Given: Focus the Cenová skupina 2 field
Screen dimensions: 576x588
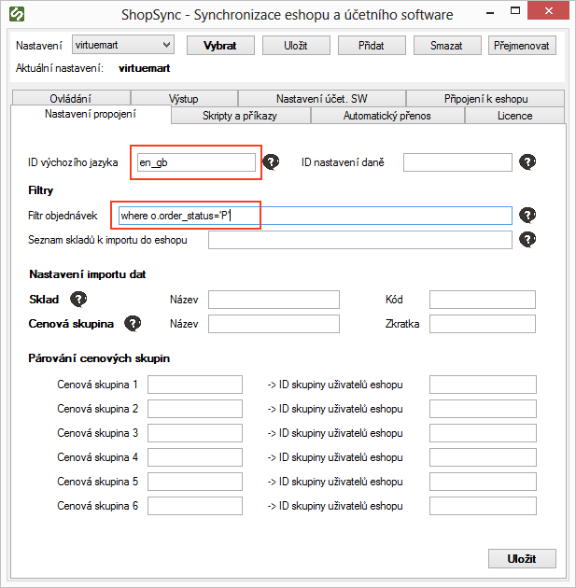Looking at the screenshot, I should [x=195, y=409].
